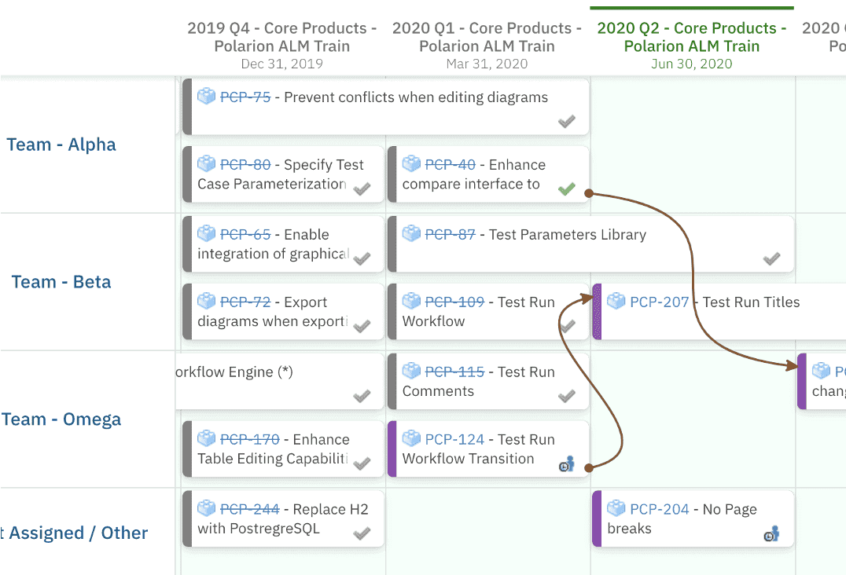
Task: Select the Workflow Engine (*) card
Action: pyautogui.click(x=280, y=381)
